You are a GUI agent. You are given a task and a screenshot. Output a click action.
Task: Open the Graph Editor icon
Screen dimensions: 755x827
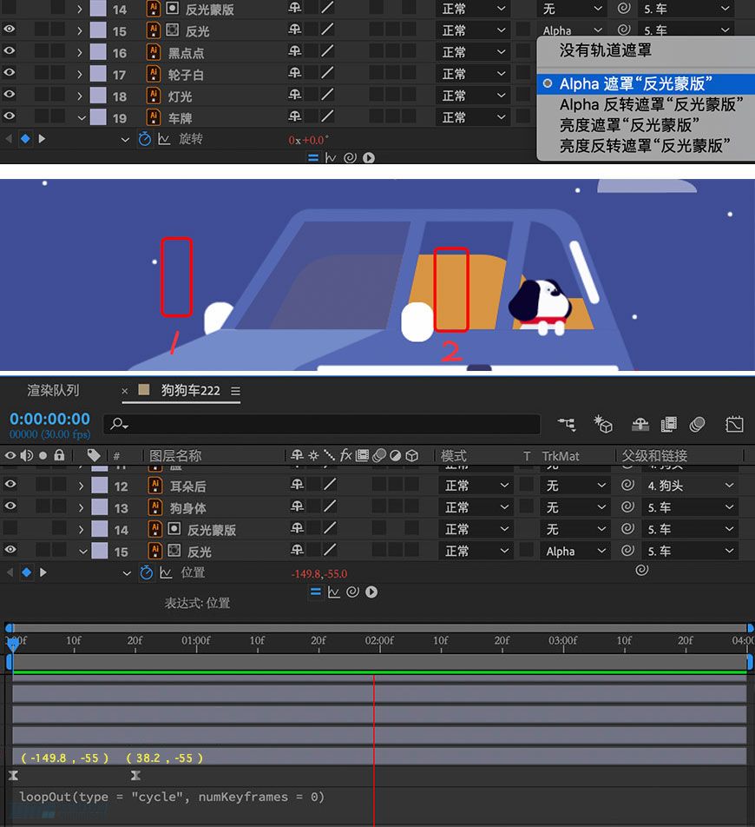click(734, 424)
